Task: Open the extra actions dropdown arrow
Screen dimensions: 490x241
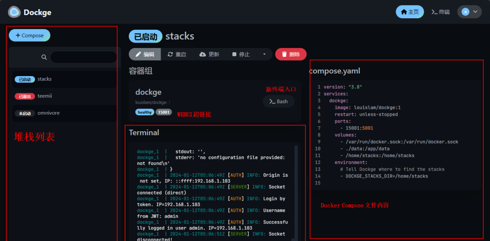Action: [x=265, y=54]
